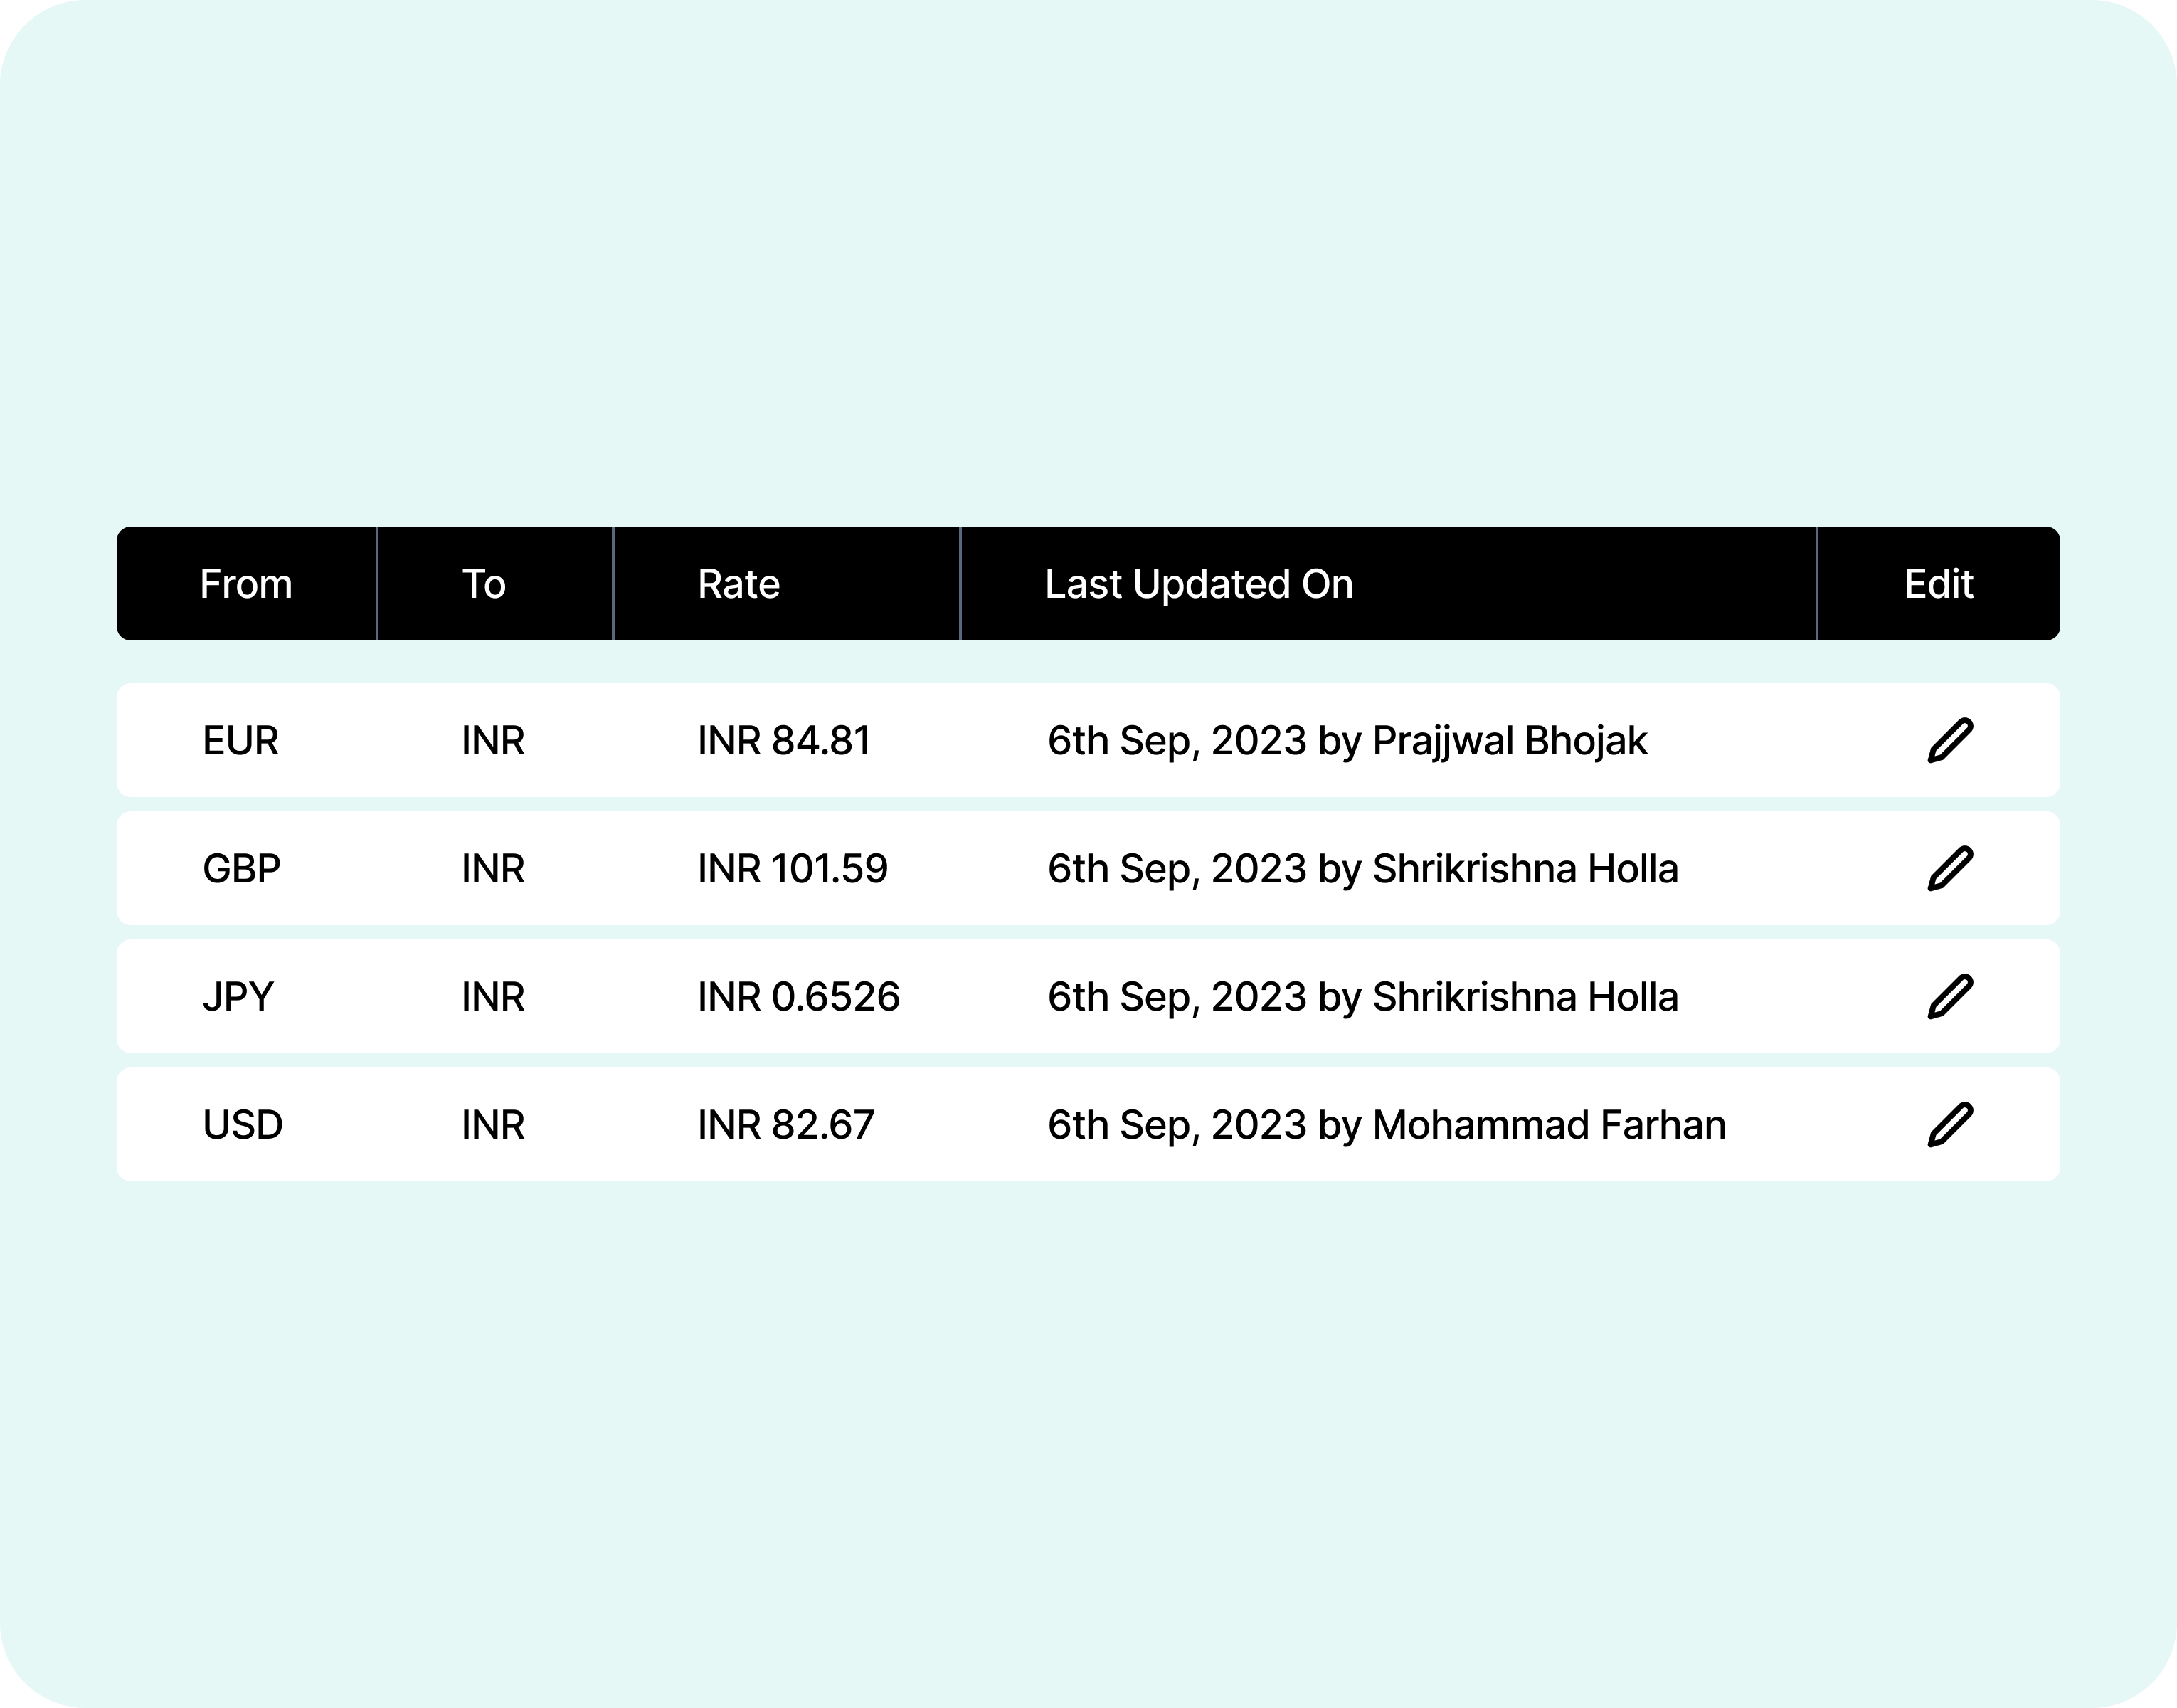The width and height of the screenshot is (2177, 1708).
Task: Select the GBP currency cell
Action: (242, 869)
